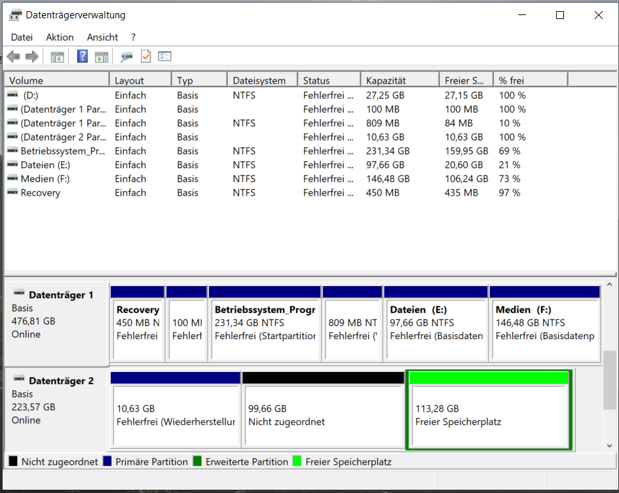Click the Datenträgerverwaltung title bar app icon
Viewport: 619px width, 493px height.
coord(16,16)
